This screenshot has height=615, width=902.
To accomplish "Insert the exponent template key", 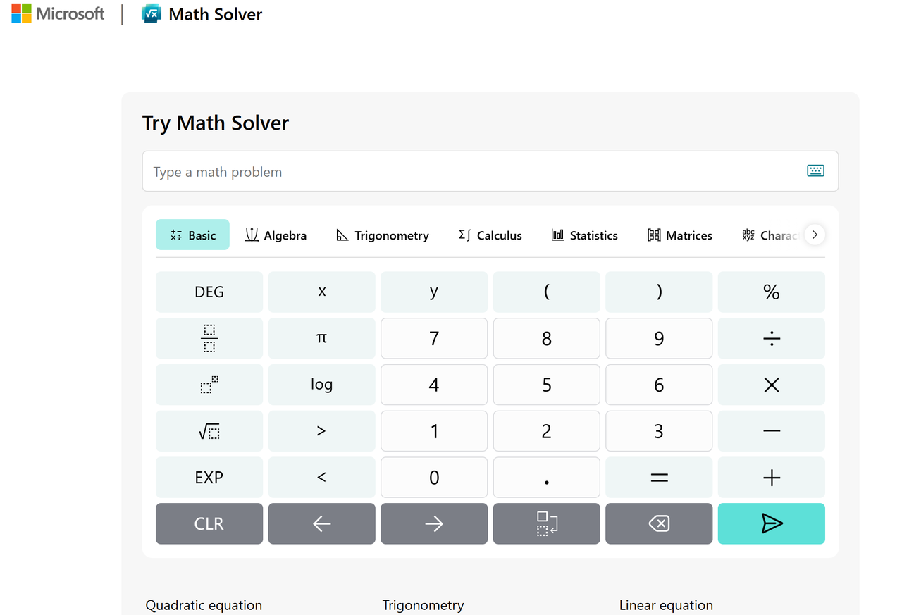I will click(209, 385).
